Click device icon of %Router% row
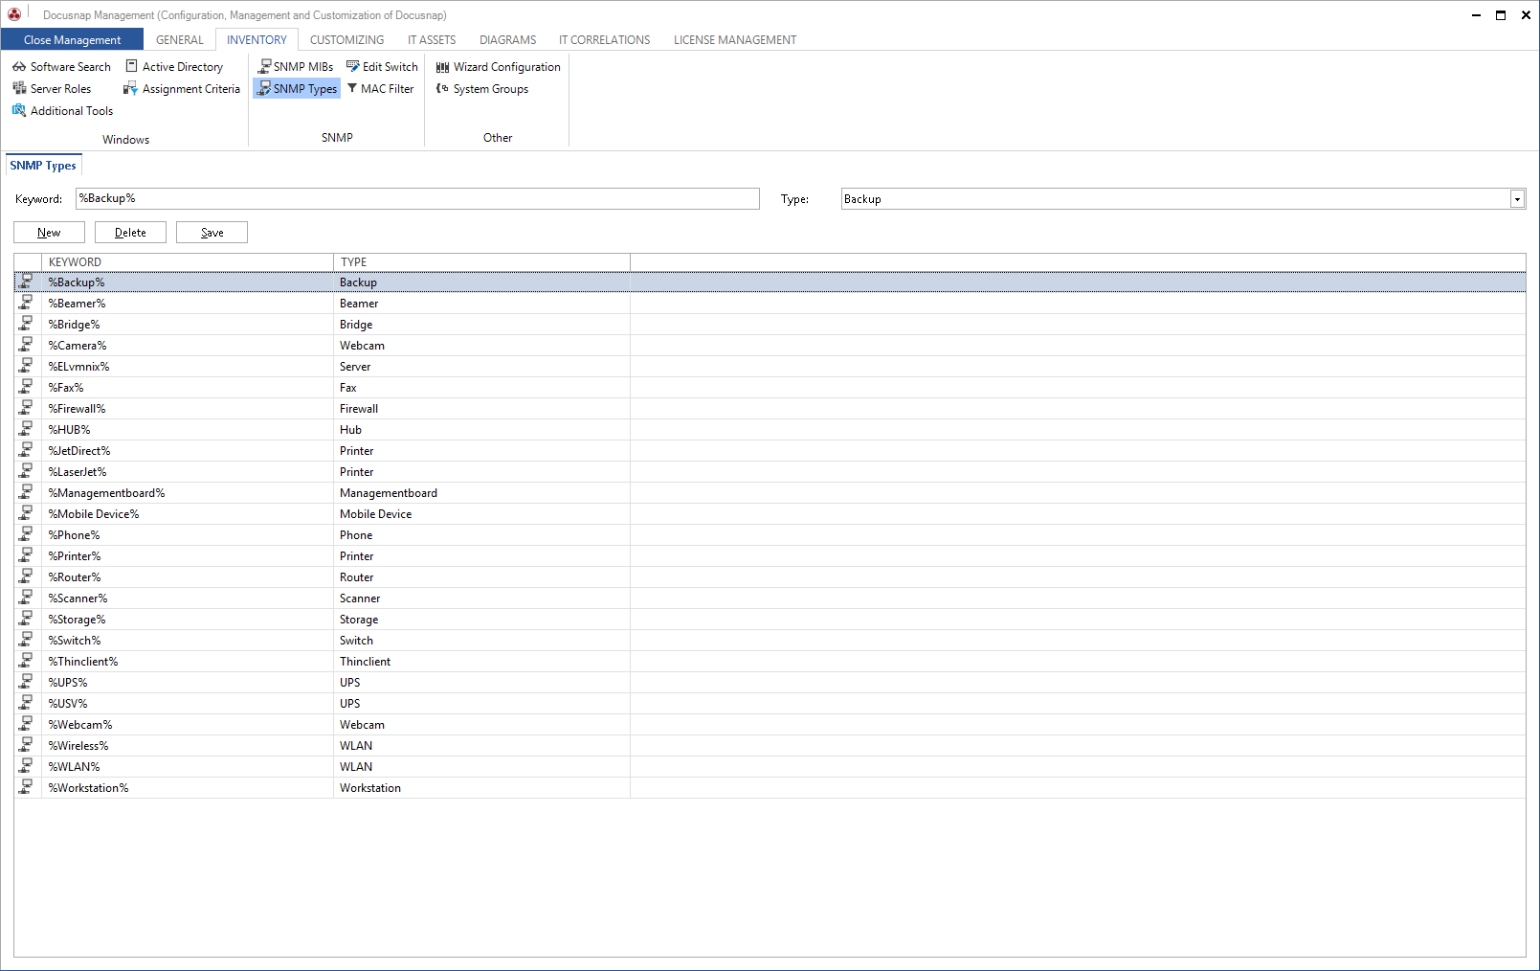Image resolution: width=1540 pixels, height=971 pixels. point(27,576)
